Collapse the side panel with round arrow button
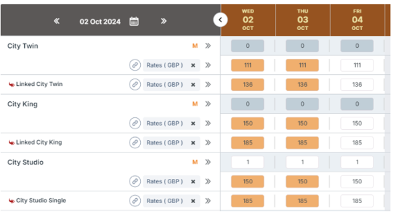Image resolution: width=396 pixels, height=216 pixels. [221, 20]
